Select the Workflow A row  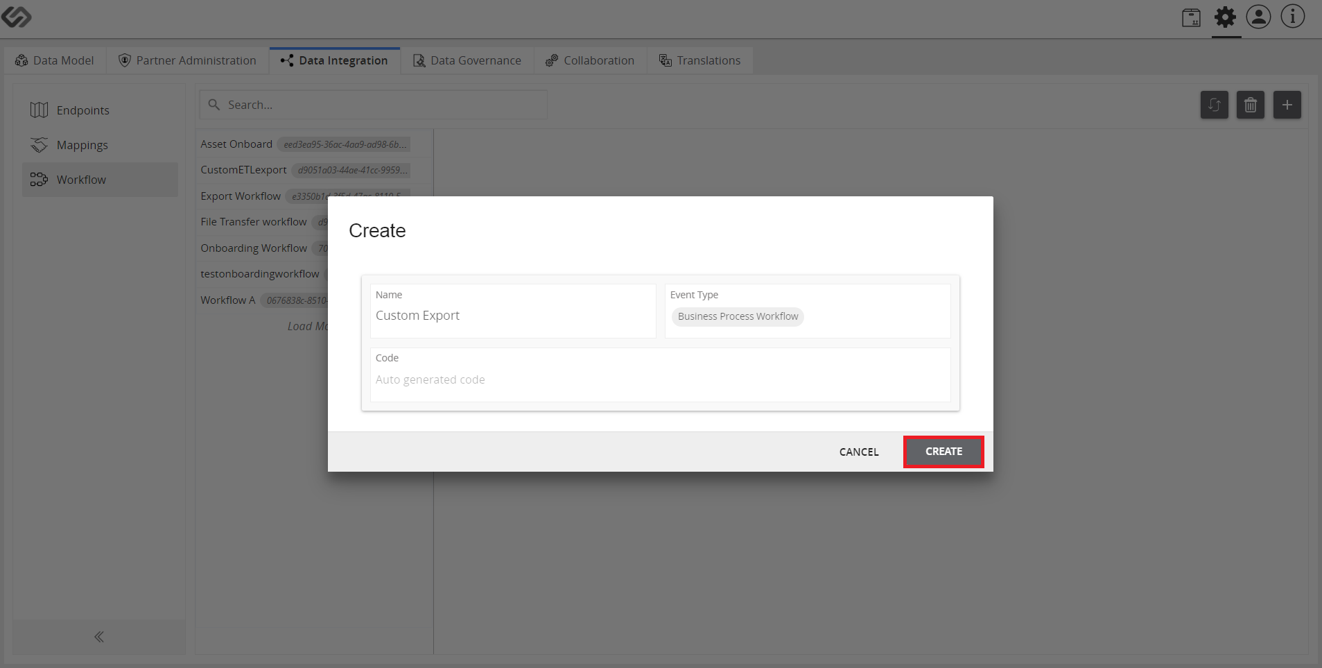click(262, 300)
